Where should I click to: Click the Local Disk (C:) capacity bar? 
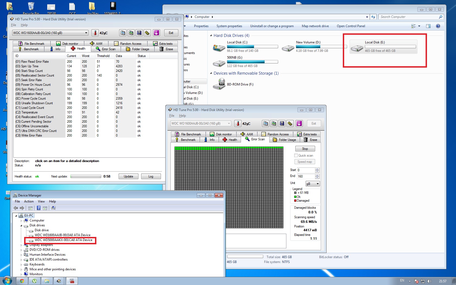[x=252, y=47]
